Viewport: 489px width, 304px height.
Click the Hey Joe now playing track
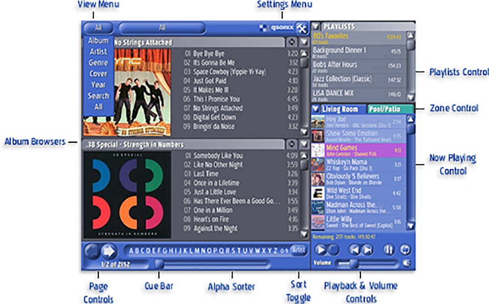pyautogui.click(x=358, y=122)
